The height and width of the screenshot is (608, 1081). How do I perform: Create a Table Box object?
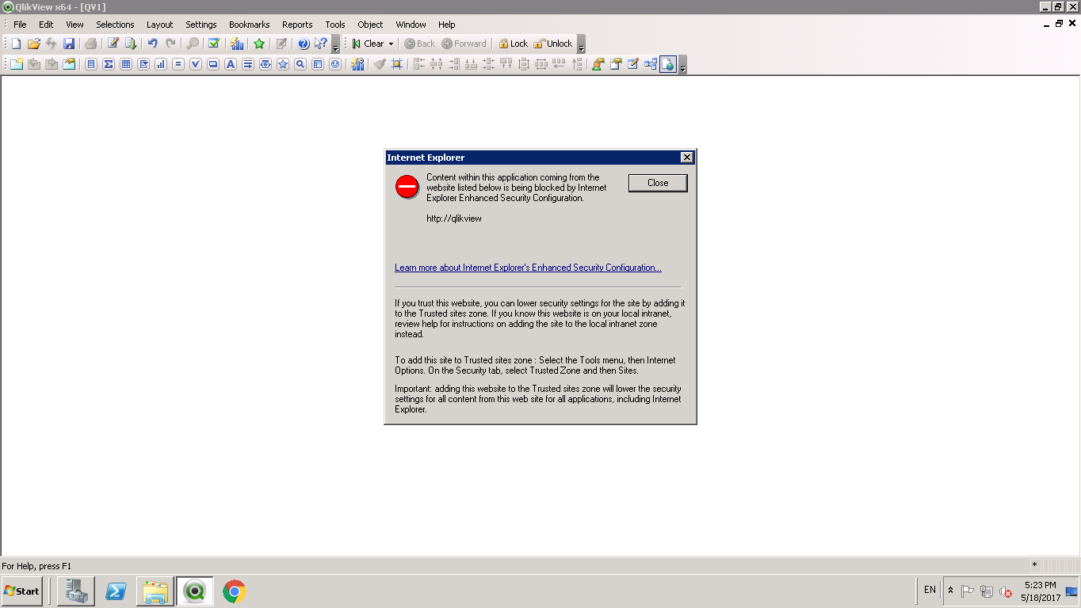point(126,64)
